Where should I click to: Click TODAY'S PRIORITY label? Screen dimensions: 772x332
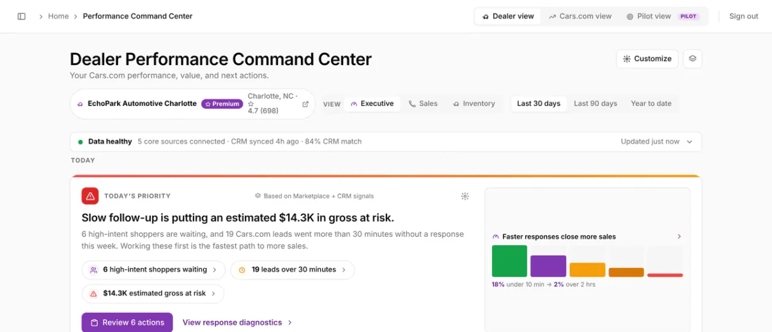point(137,196)
